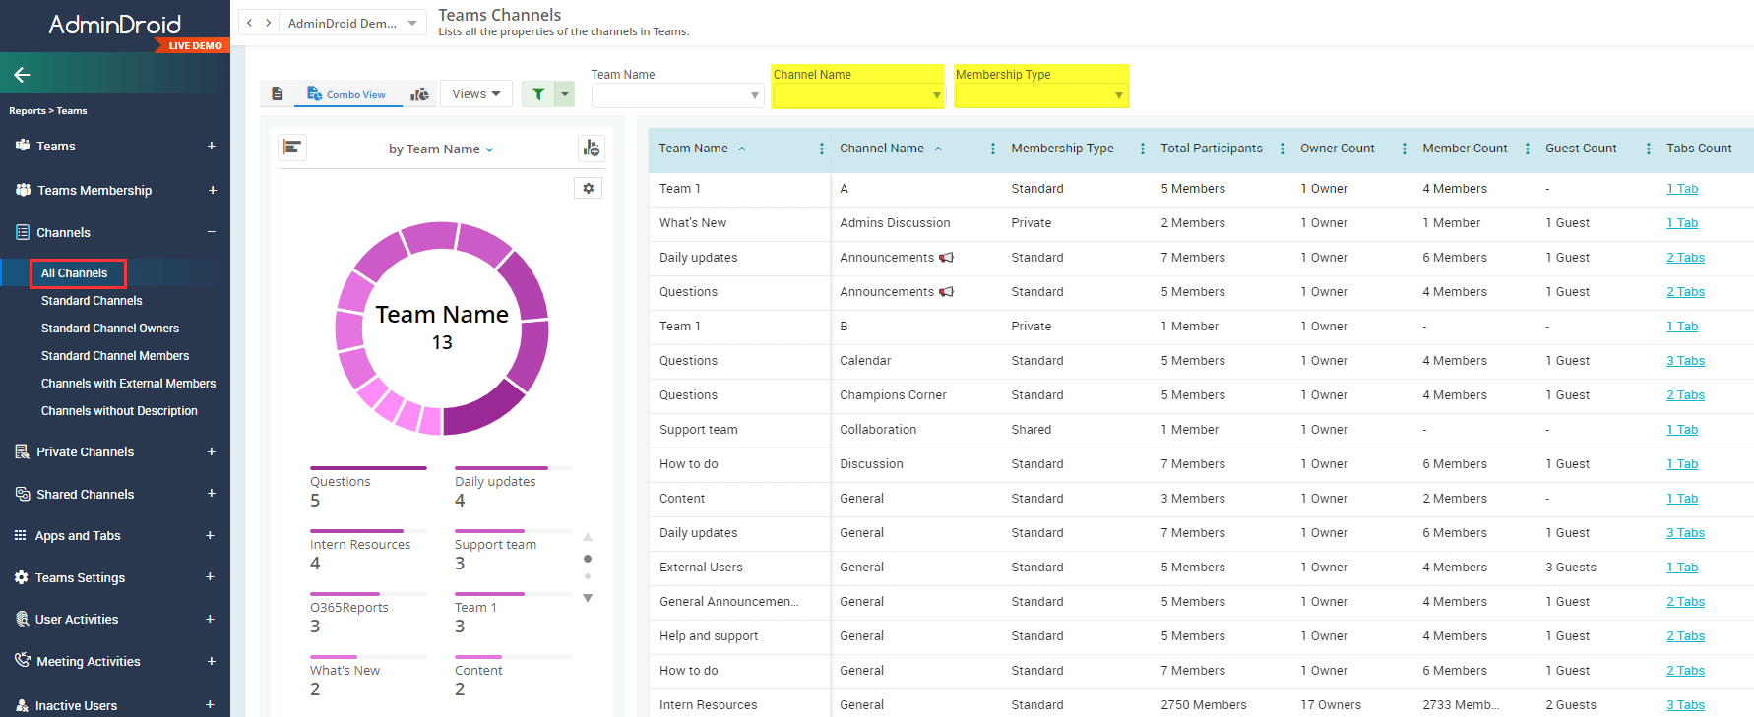Open Team Name column options menu

pos(821,149)
